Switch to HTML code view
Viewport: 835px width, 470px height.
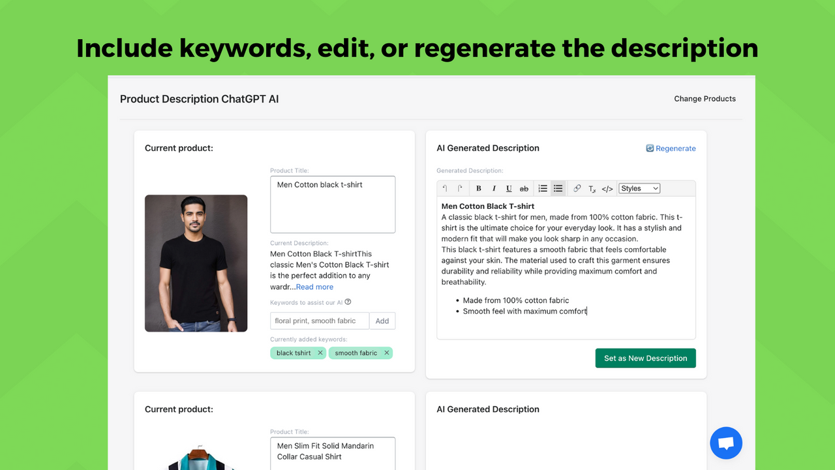(607, 188)
